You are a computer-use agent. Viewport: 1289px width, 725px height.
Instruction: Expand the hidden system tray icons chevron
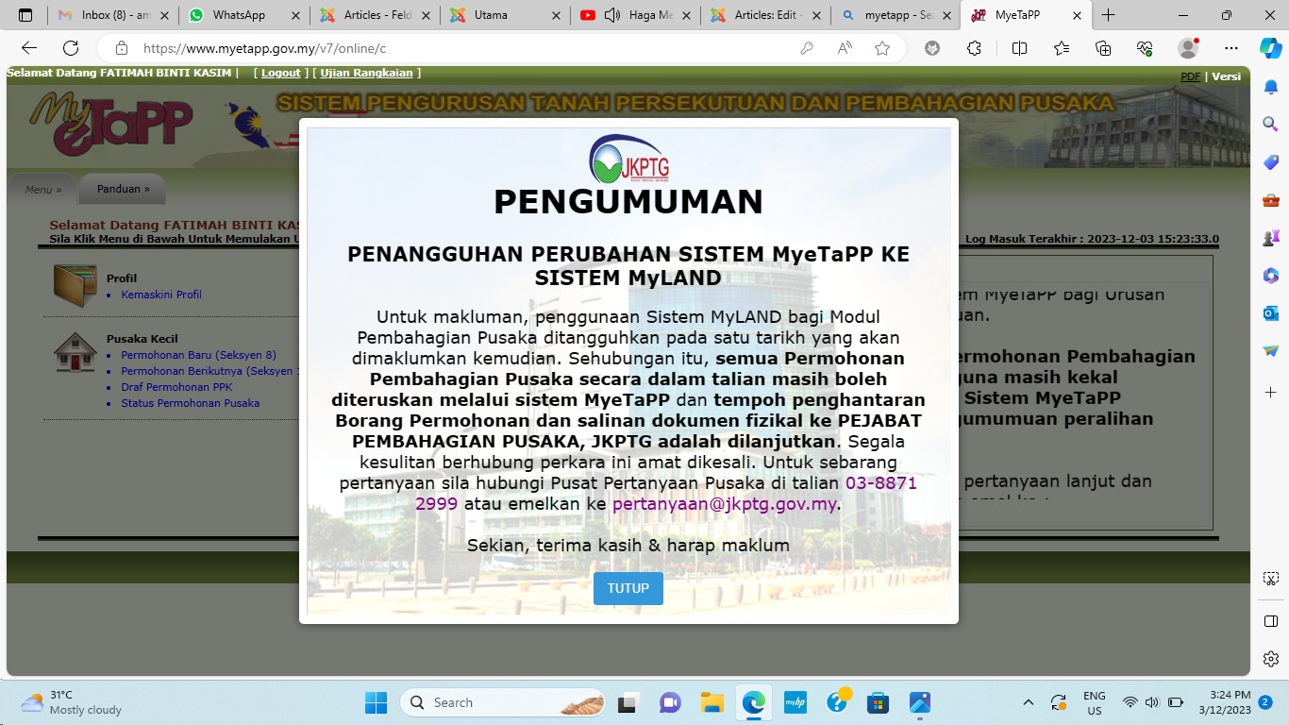pos(1028,702)
